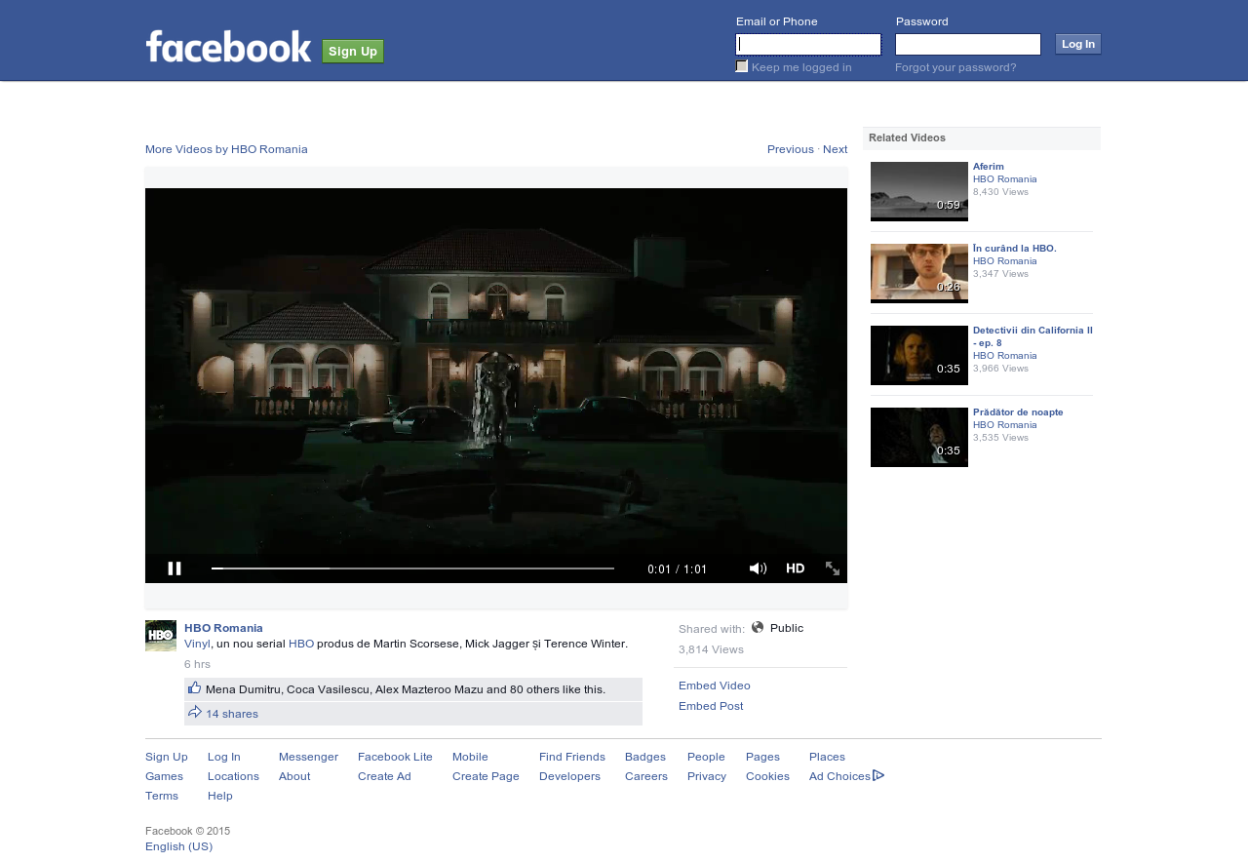Open Prădător de noapte thumbnail

(x=919, y=437)
